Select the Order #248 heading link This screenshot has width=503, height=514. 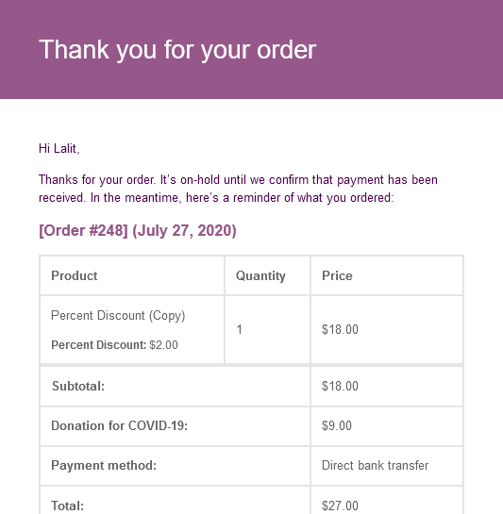pos(138,231)
